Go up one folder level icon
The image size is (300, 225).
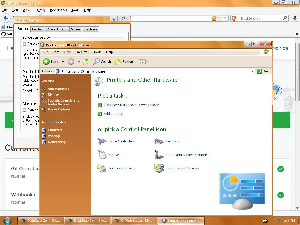tap(86, 62)
